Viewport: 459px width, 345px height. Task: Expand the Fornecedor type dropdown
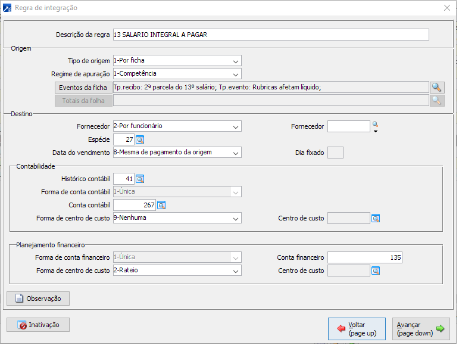[x=236, y=126]
